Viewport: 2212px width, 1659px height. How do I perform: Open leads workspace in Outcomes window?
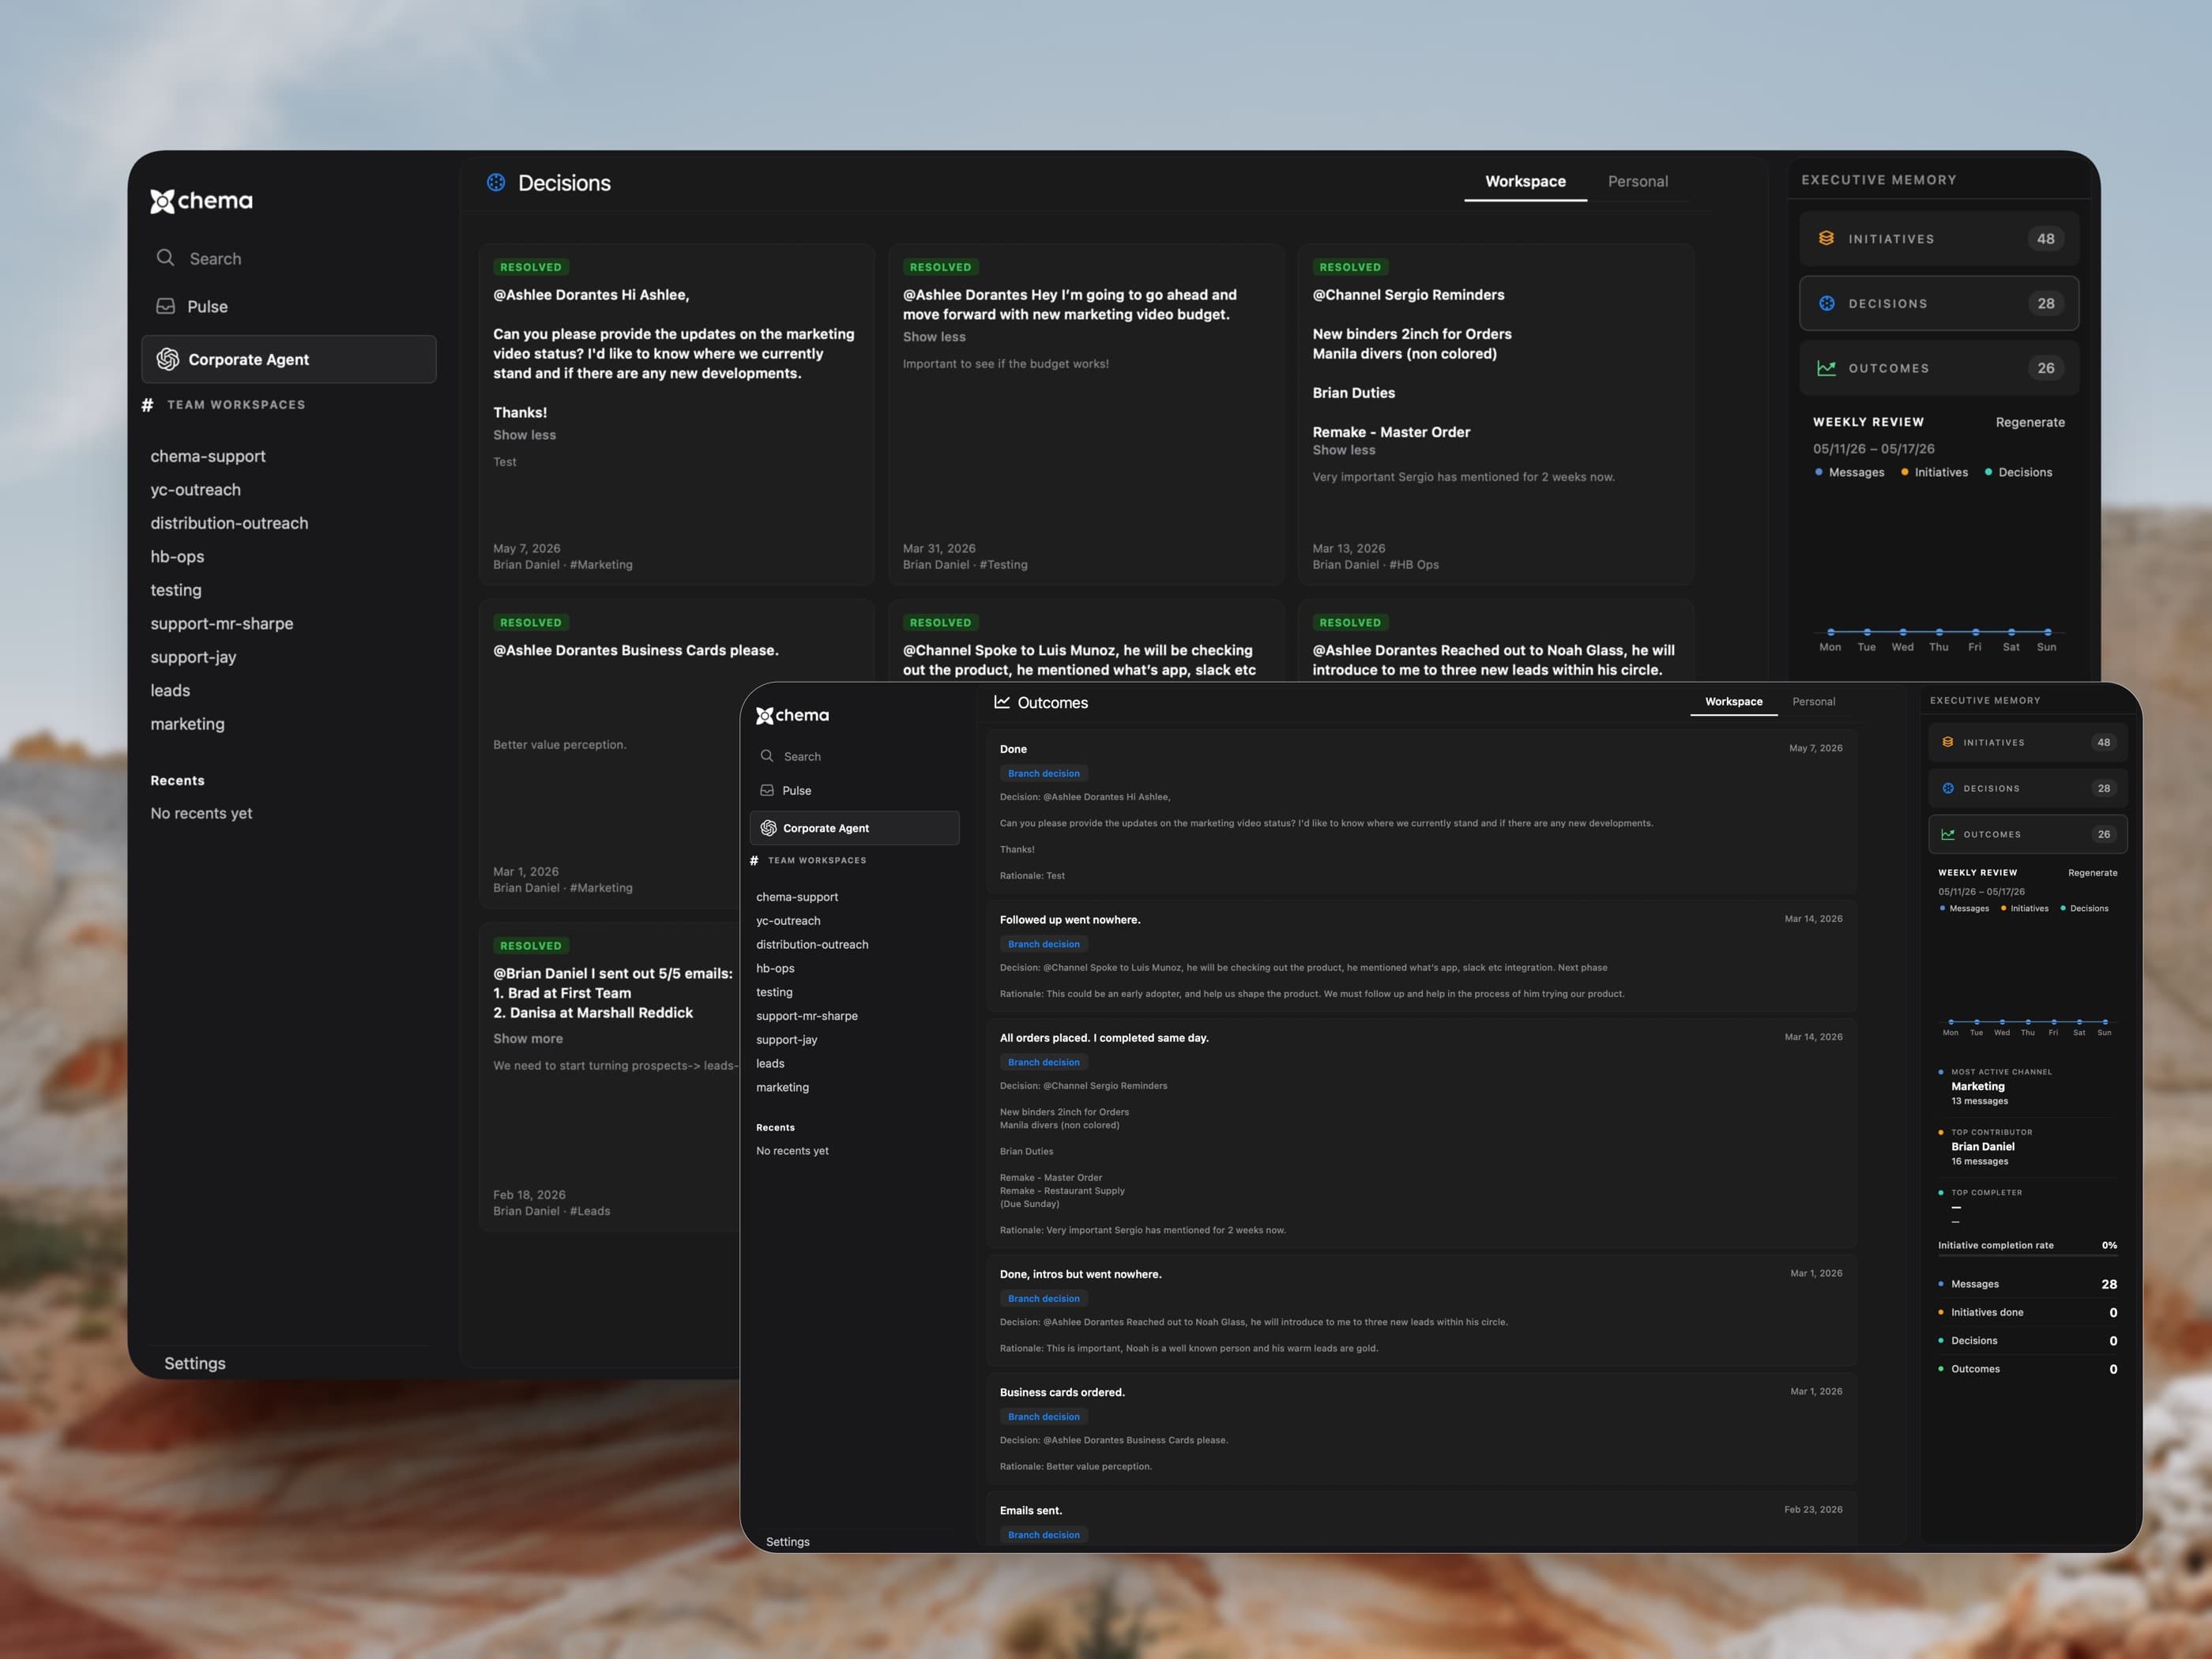(770, 1063)
